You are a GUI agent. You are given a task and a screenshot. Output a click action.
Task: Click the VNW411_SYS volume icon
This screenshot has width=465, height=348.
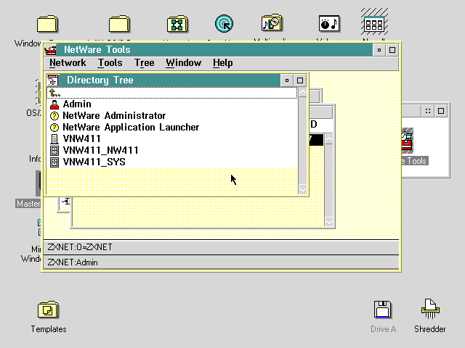click(x=54, y=162)
